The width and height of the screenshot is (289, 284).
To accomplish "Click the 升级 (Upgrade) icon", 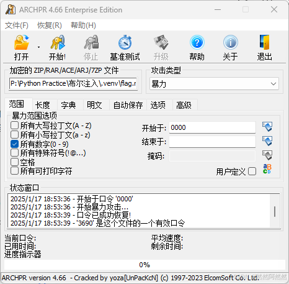I will point(161,43).
